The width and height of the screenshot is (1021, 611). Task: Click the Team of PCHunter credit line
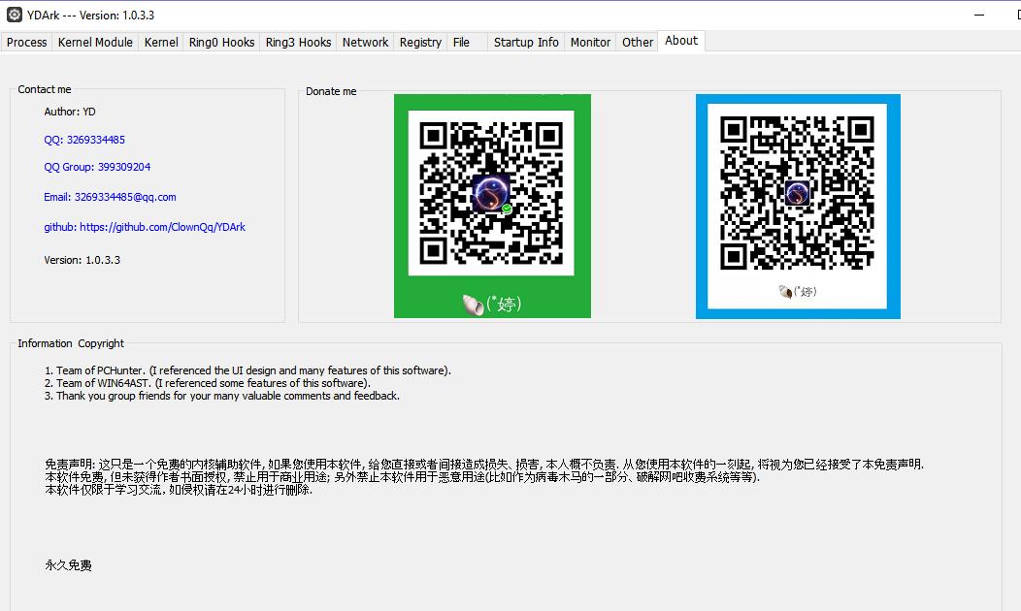tap(247, 370)
